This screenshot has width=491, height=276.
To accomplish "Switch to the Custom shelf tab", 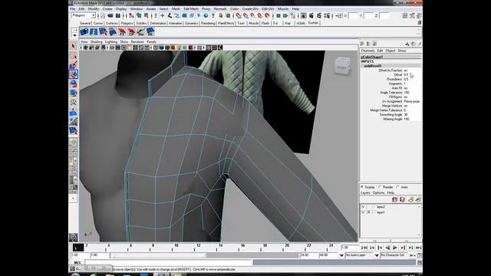I will tap(313, 23).
